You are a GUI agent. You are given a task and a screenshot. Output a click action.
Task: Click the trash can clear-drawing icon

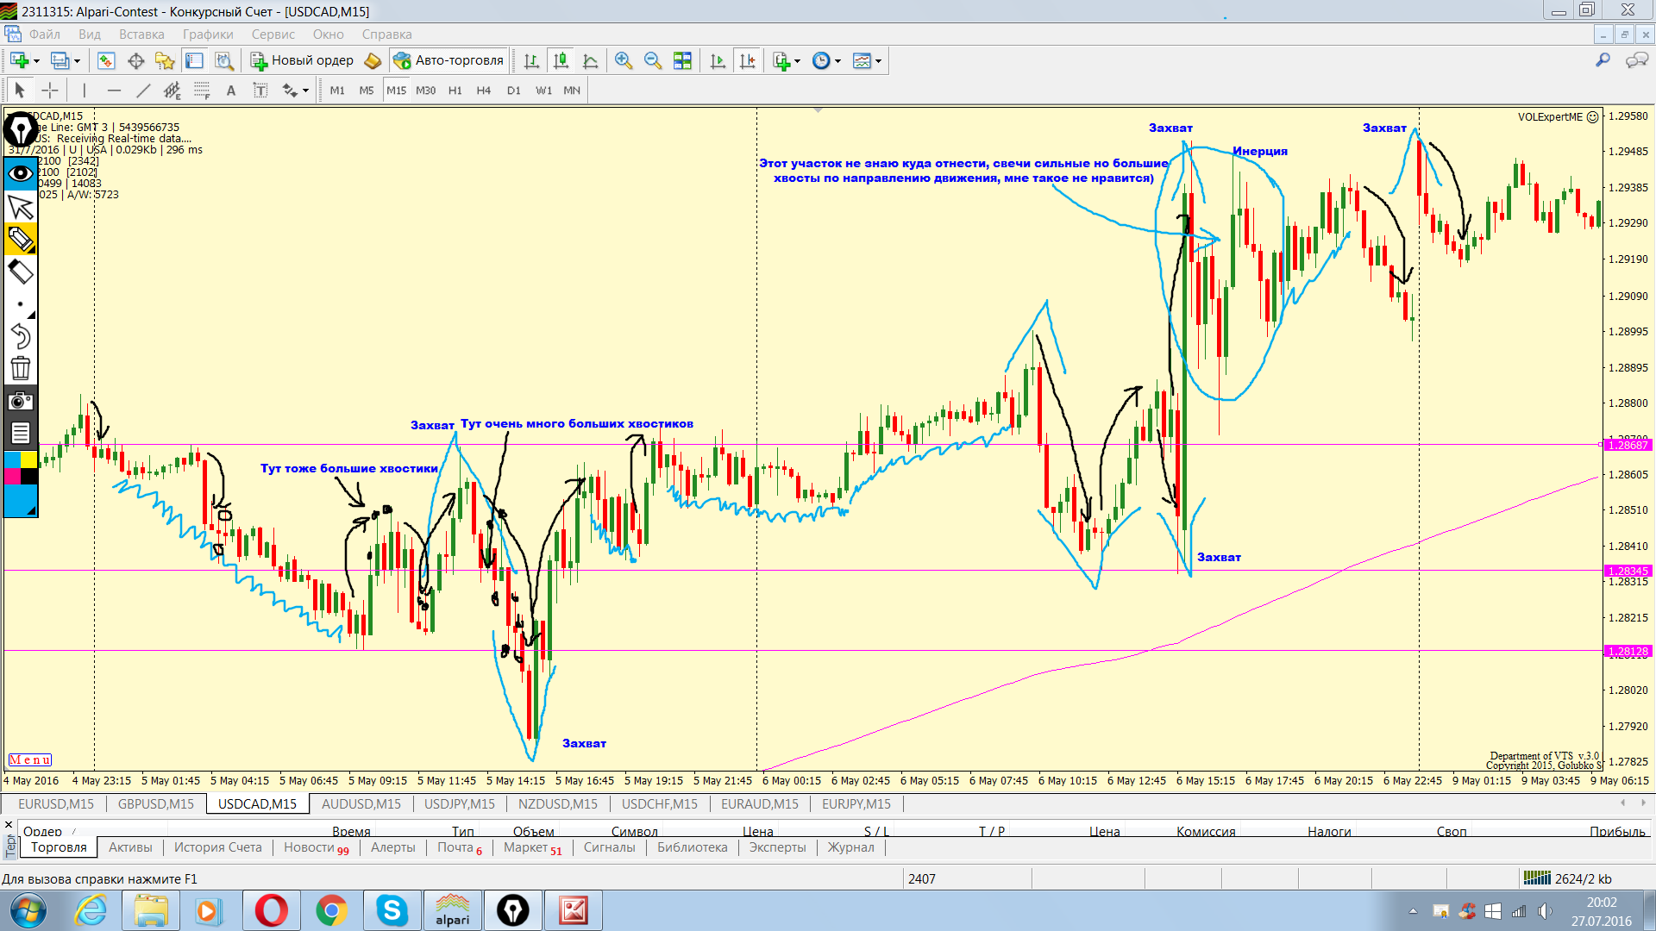21,369
